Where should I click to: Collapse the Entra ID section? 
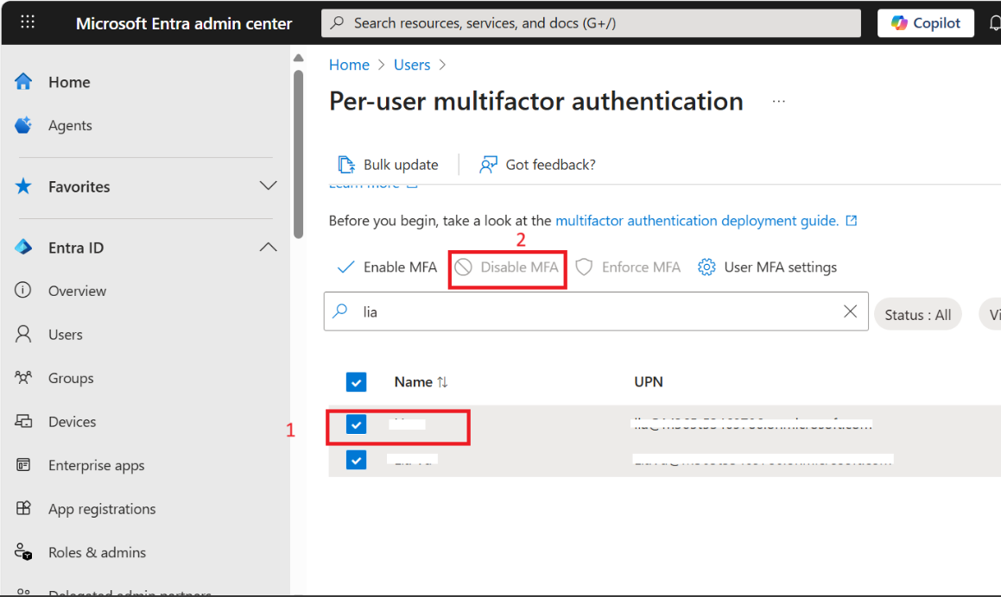coord(268,247)
